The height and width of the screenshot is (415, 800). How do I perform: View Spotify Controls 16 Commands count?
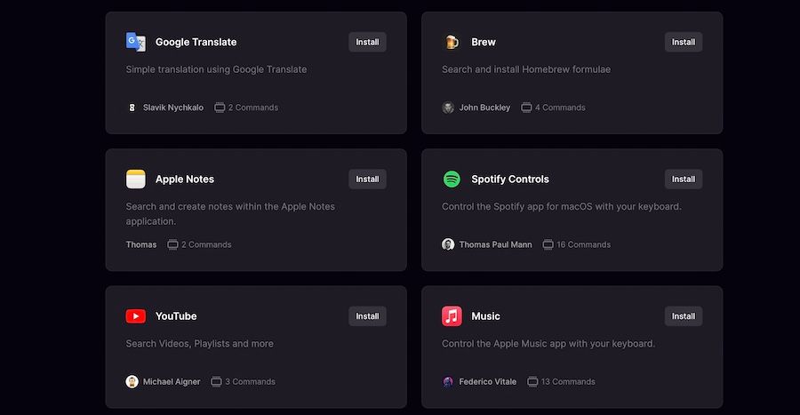click(x=578, y=244)
